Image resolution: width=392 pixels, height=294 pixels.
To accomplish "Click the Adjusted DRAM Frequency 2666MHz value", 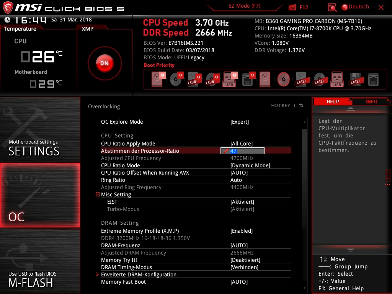I will click(242, 253).
